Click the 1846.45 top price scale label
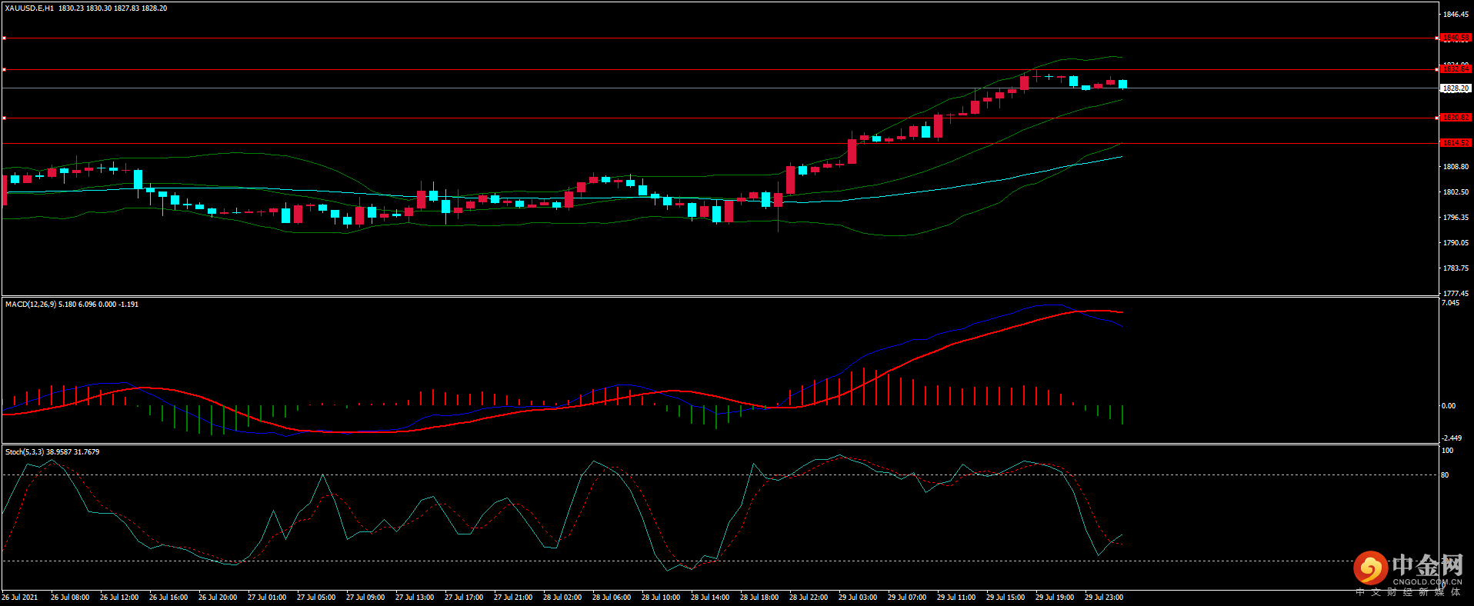This screenshot has height=606, width=1474. pos(1456,15)
